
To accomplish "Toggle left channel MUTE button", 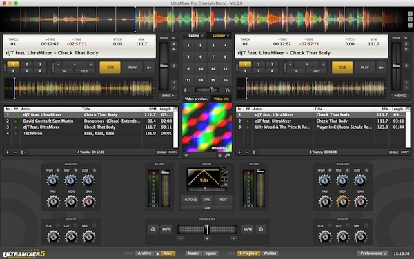I will click(x=166, y=229).
